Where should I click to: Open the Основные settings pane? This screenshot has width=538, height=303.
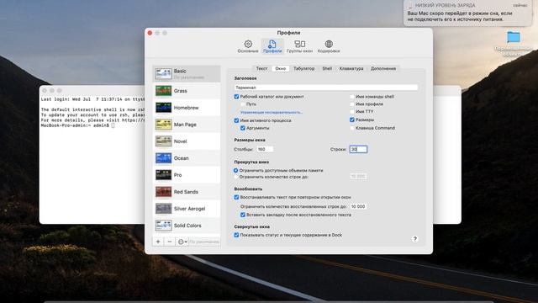[x=248, y=46]
